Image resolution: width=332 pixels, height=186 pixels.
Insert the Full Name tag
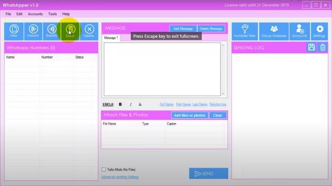167,105
